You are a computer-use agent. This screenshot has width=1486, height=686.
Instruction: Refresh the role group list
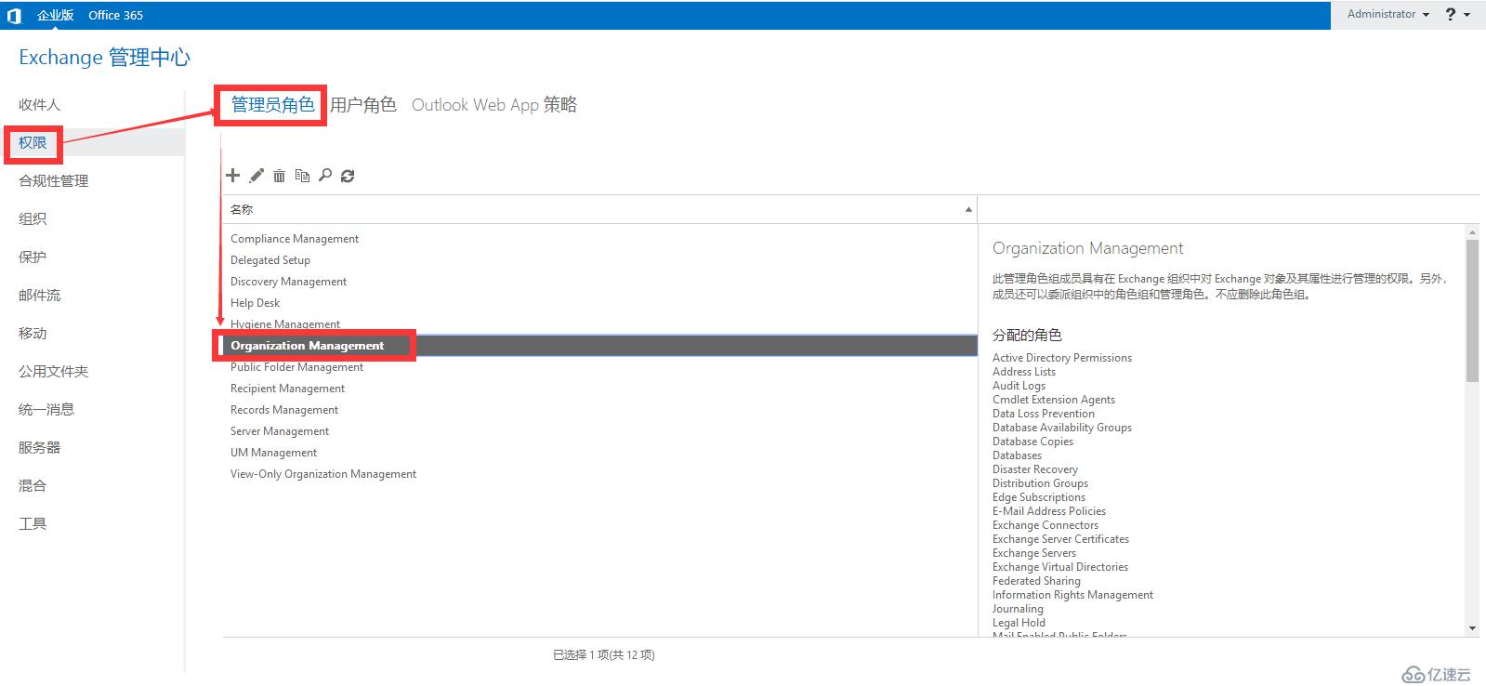(348, 175)
